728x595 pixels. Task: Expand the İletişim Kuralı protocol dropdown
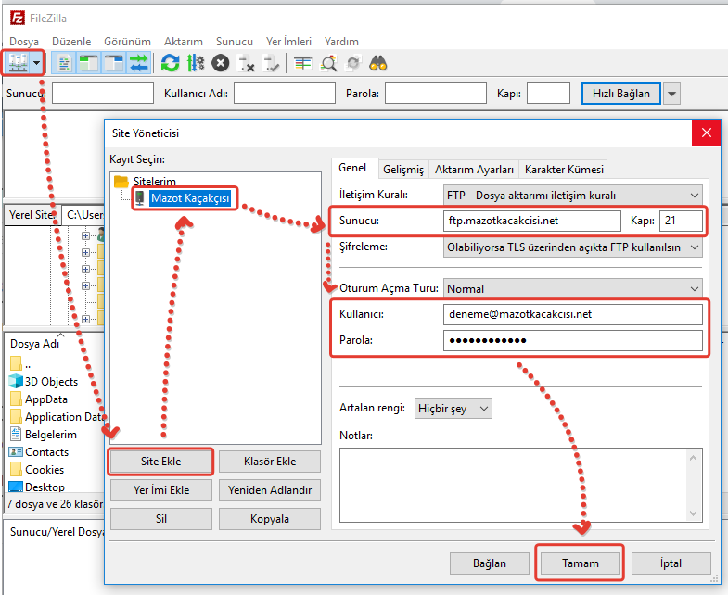coord(572,196)
